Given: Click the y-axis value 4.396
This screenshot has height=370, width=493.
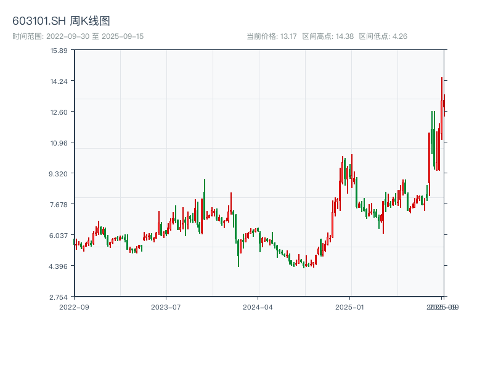Looking at the screenshot, I should click(58, 266).
